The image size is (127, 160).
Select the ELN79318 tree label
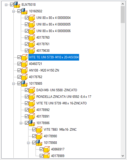coord(29,5)
